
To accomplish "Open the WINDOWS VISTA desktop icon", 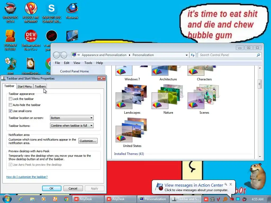I will 10,12.
